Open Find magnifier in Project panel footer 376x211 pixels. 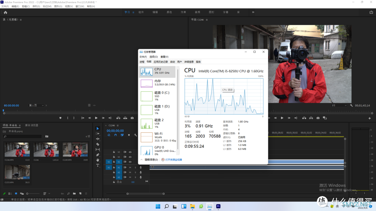click(68, 194)
